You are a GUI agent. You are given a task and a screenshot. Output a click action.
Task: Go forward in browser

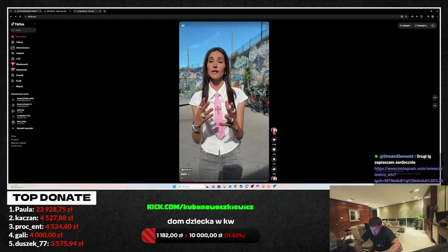15,16
